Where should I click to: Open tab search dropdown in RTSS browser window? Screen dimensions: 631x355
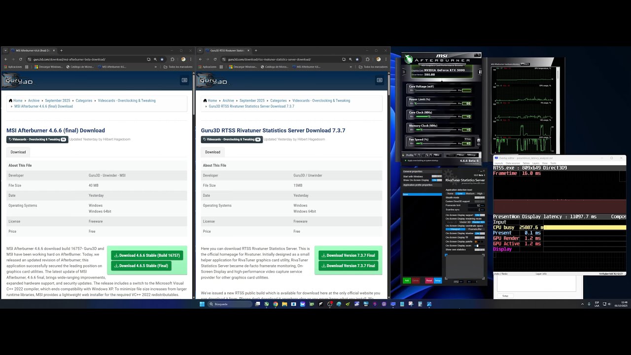click(x=200, y=50)
